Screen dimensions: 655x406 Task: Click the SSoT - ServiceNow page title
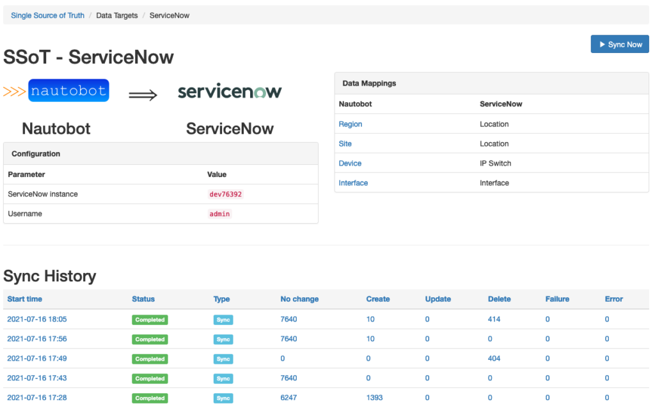[88, 58]
